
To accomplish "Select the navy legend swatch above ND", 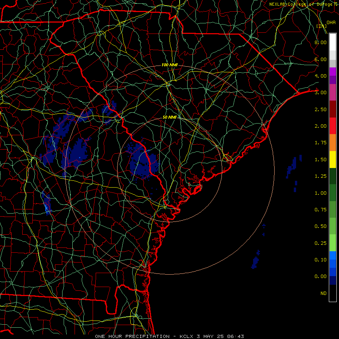I will coord(333,281).
